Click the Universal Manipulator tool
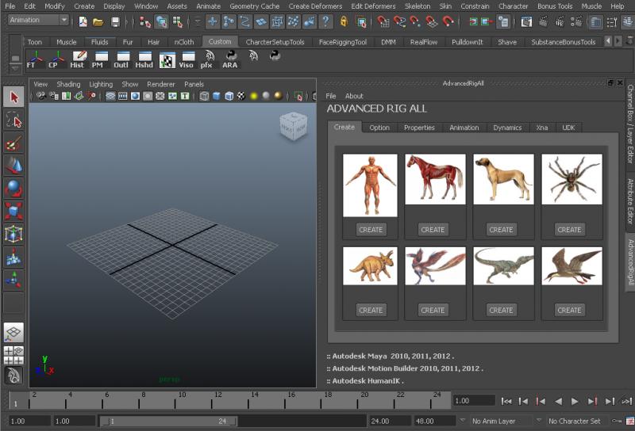 tap(13, 234)
